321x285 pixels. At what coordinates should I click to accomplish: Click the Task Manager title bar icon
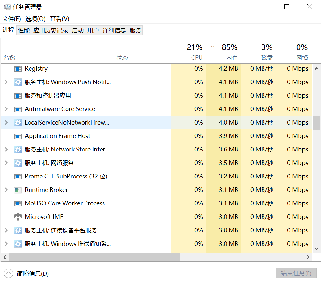point(7,7)
